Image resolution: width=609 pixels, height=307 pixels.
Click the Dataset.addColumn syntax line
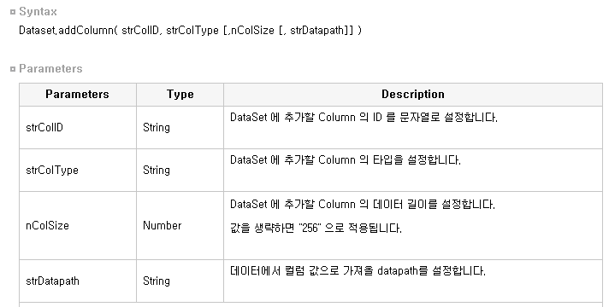[190, 30]
